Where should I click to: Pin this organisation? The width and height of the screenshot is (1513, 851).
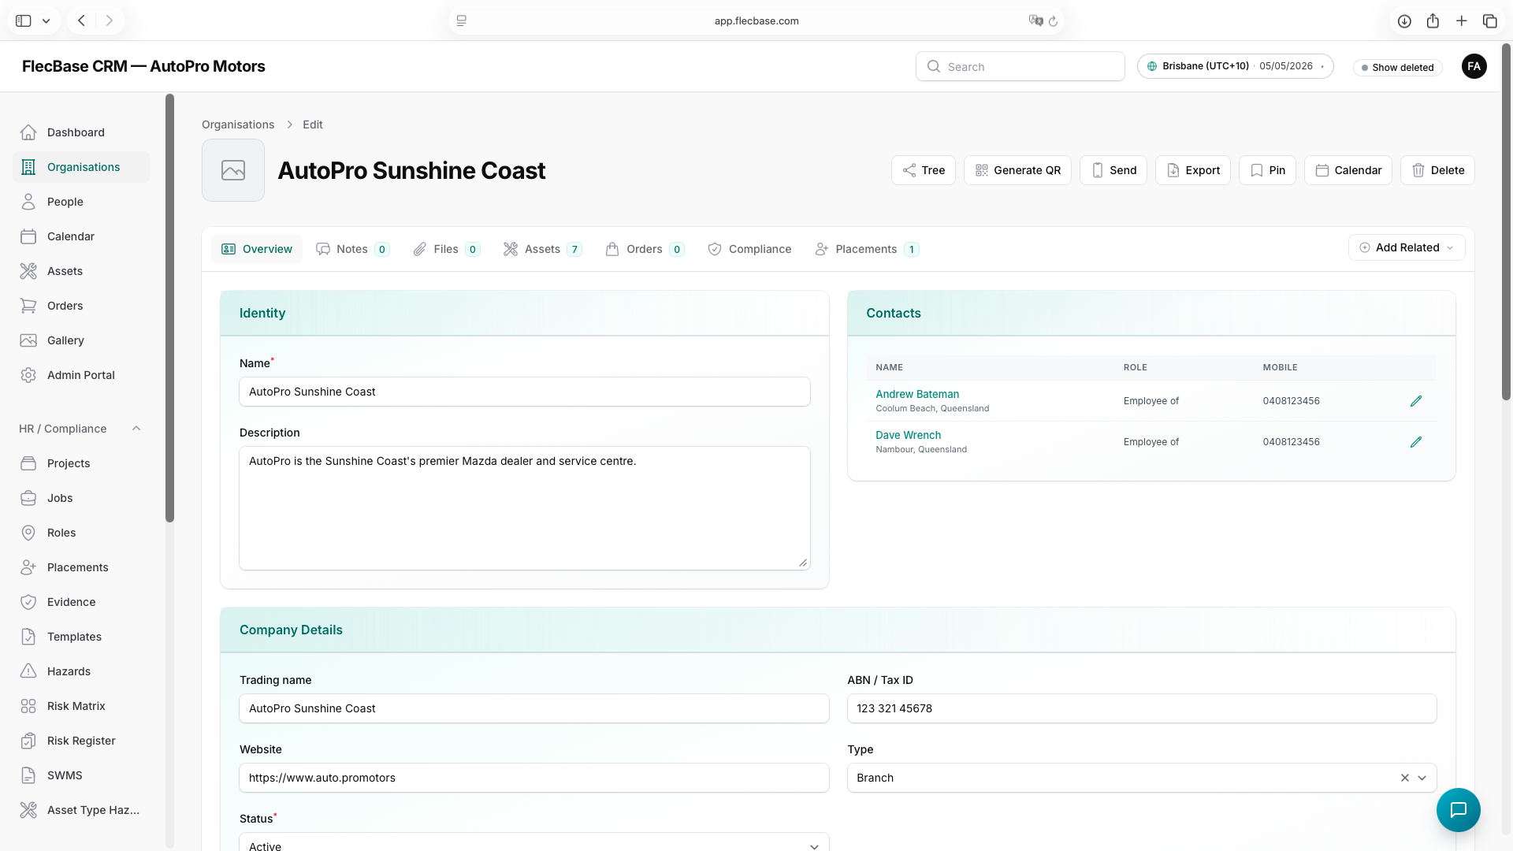point(1267,170)
